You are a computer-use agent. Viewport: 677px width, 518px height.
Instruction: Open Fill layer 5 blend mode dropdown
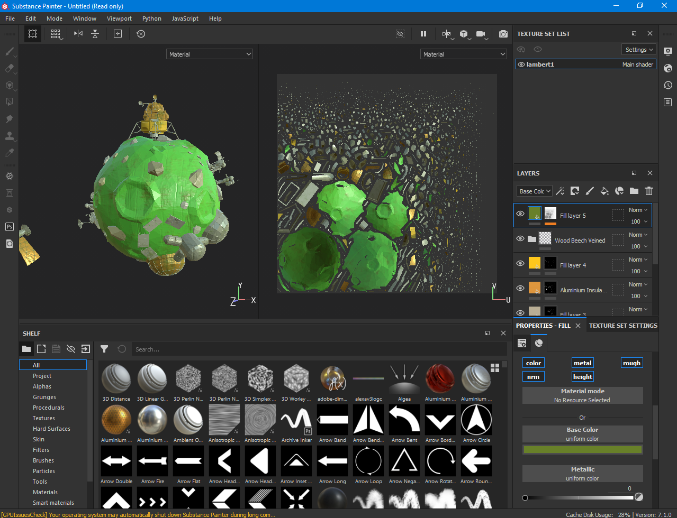(x=638, y=210)
